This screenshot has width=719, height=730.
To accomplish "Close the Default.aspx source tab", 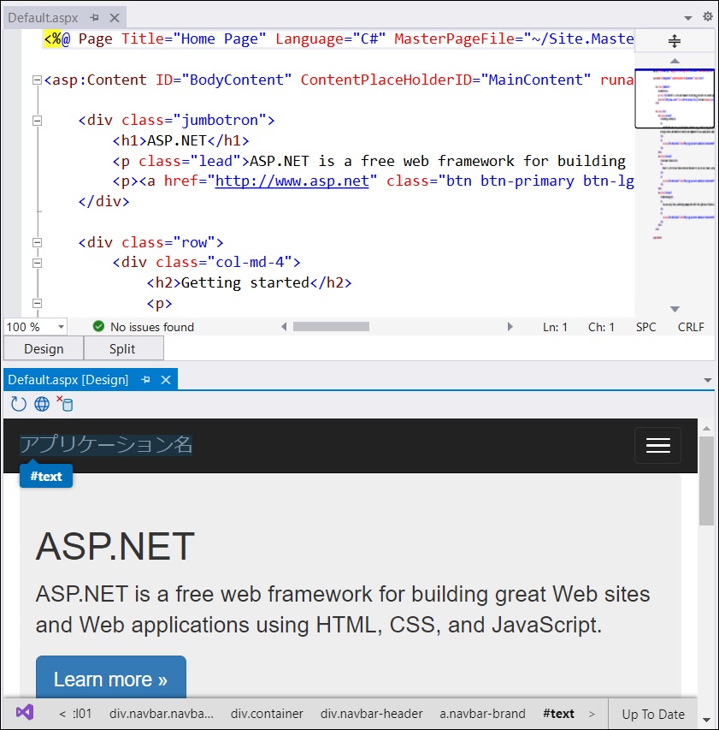I will [115, 18].
